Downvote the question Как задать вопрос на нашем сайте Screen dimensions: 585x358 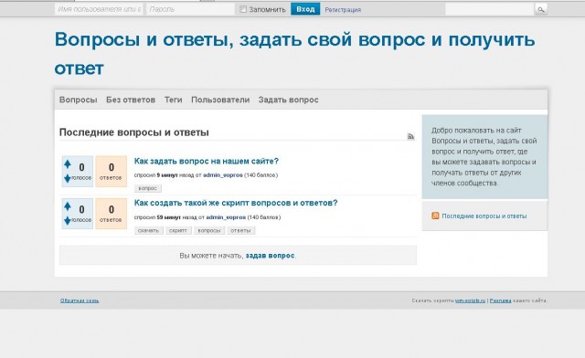[68, 178]
